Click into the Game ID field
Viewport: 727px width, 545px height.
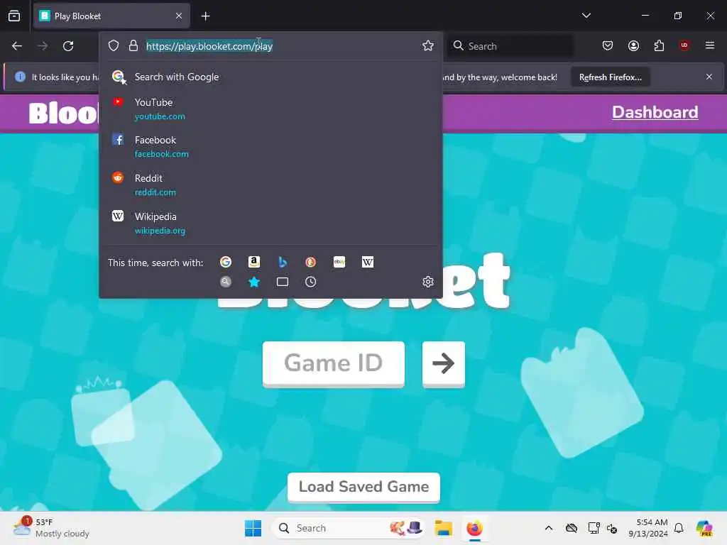(x=334, y=363)
